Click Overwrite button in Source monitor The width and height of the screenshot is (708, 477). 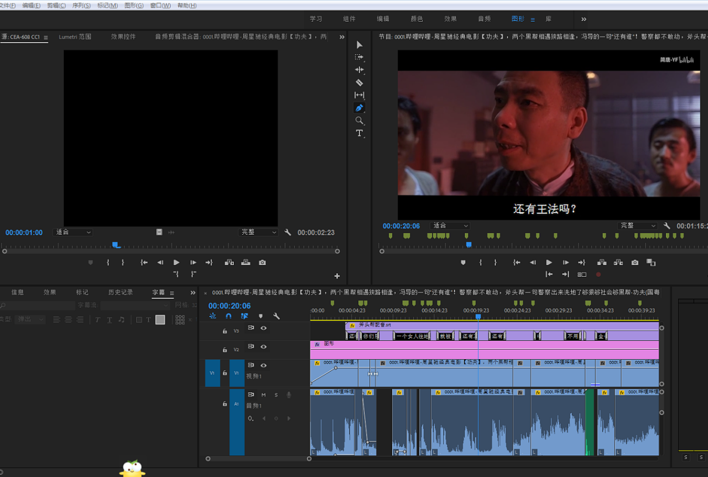pyautogui.click(x=246, y=263)
